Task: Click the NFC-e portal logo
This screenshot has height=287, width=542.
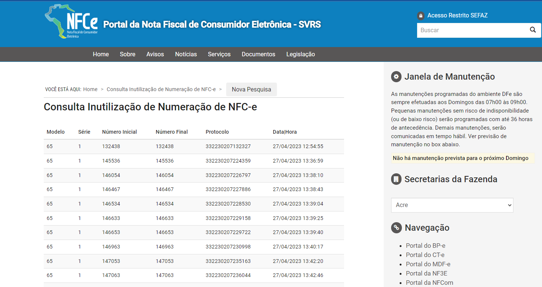Action: pyautogui.click(x=71, y=22)
